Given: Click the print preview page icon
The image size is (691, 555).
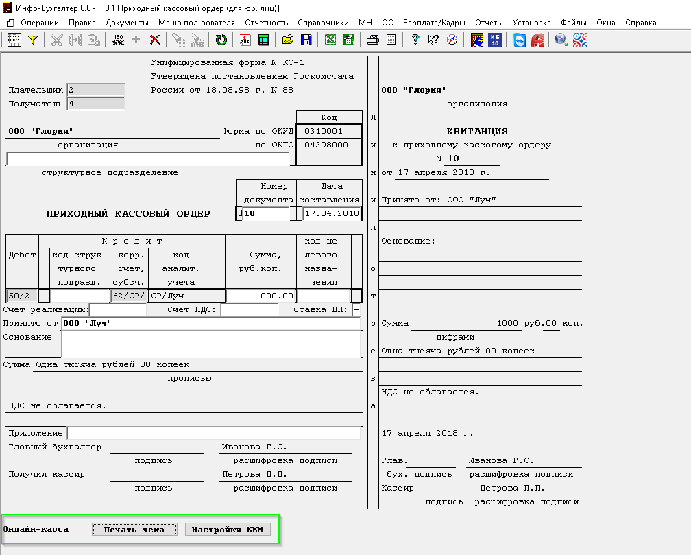Looking at the screenshot, I should (391, 40).
